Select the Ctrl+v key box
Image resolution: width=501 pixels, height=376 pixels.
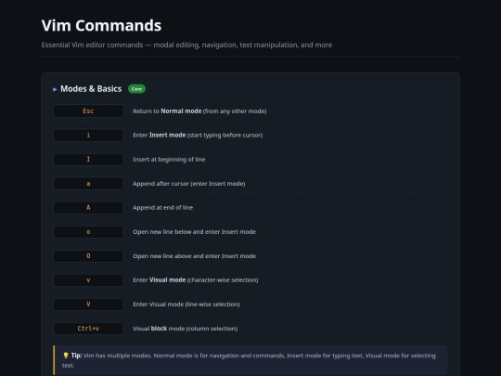(88, 329)
